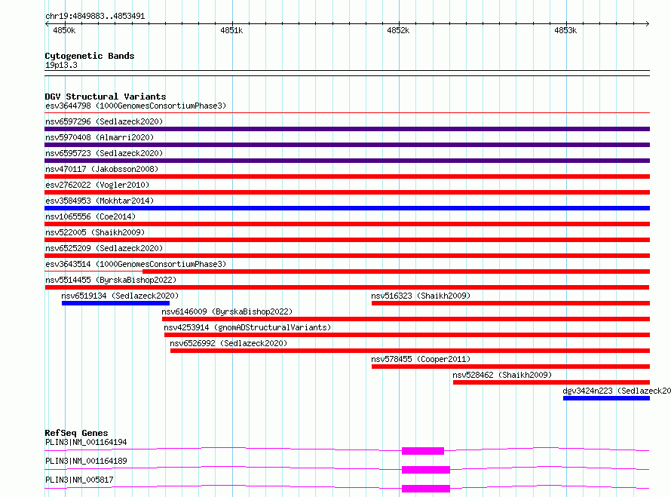
Task: Click the 4851k ruler tick label
Action: coord(231,30)
